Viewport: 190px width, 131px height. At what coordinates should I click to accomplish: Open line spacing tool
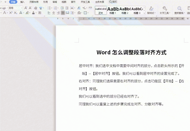72,13
